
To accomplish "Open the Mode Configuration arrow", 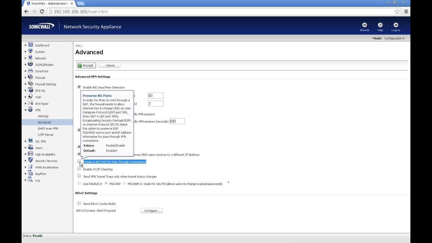I will pyautogui.click(x=404, y=38).
